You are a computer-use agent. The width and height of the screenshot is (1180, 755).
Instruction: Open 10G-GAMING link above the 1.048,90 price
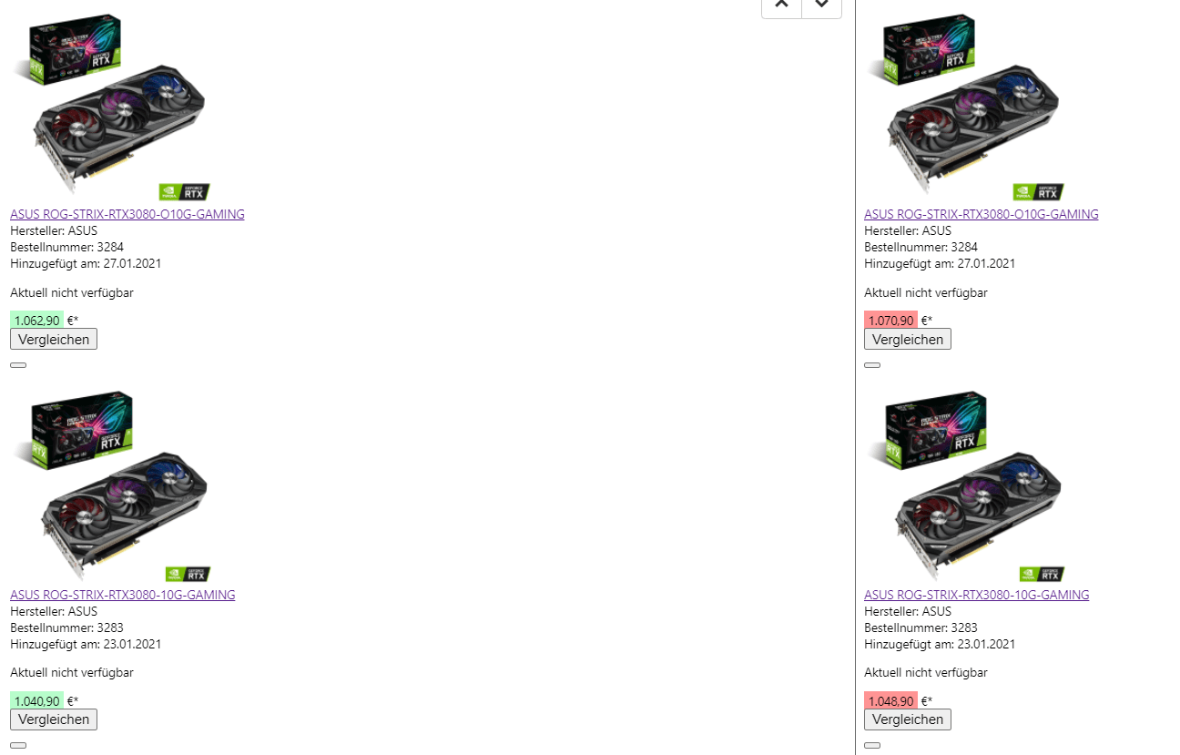tap(977, 595)
